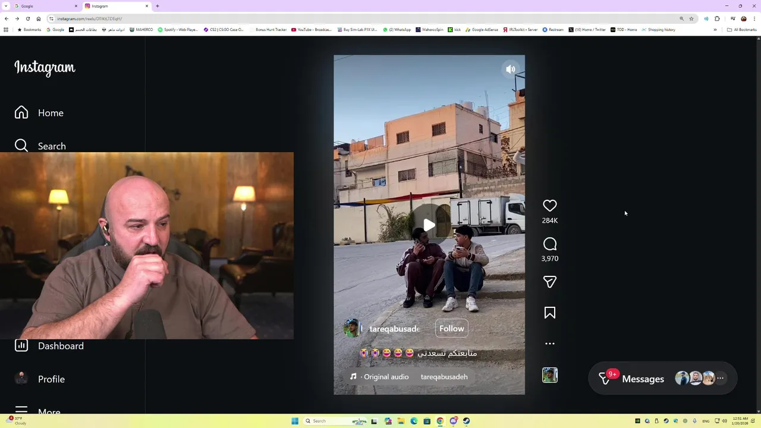The height and width of the screenshot is (428, 761).
Task: Follow tareqabusadeh from the reel
Action: coord(451,329)
